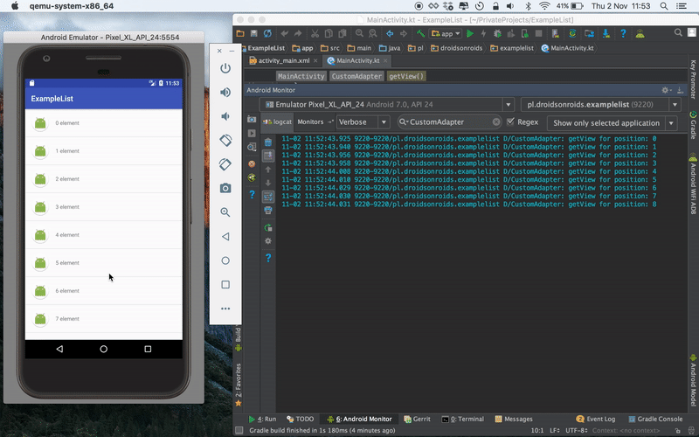Click the Android Monitor screen capture camera icon
Image resolution: width=699 pixels, height=437 pixels.
point(252,120)
